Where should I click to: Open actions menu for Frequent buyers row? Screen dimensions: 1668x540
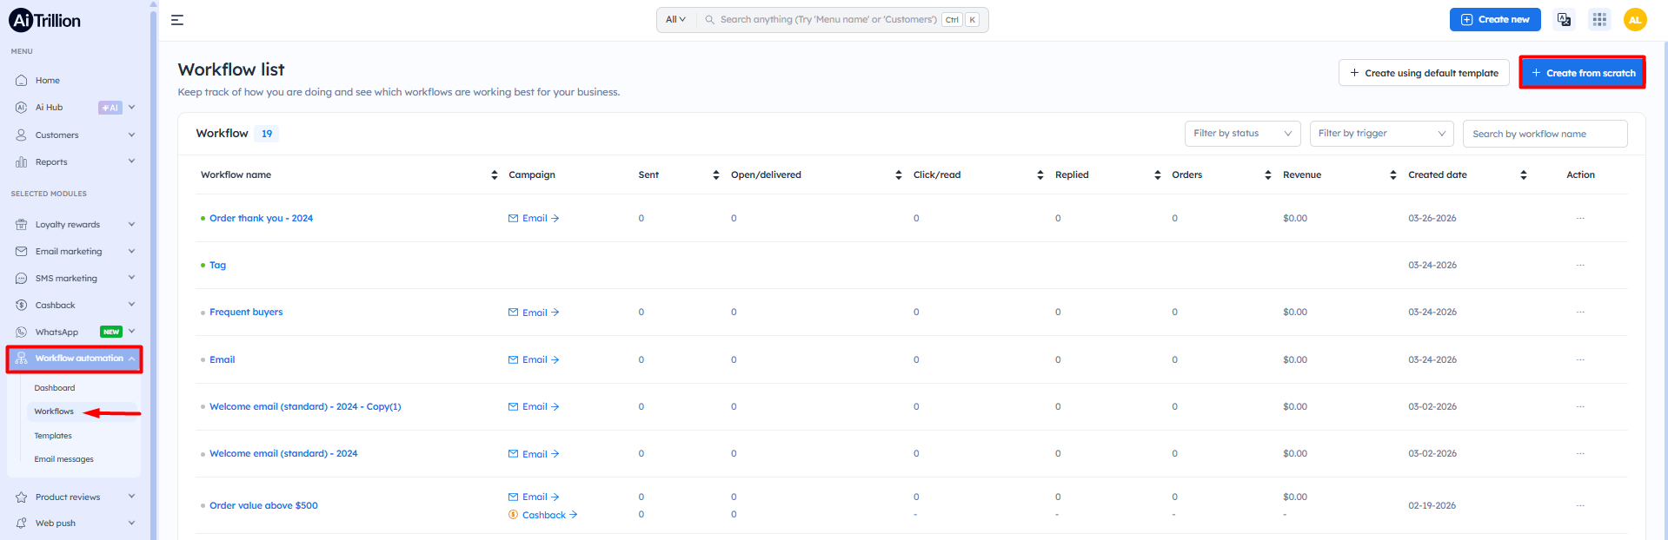[1580, 312]
